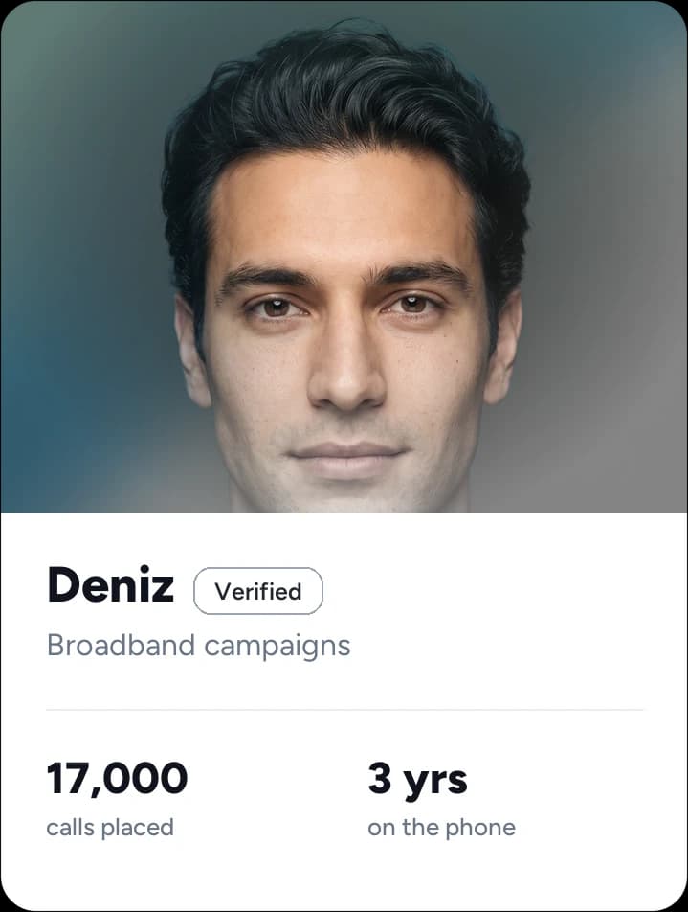688x912 pixels.
Task: Open the Broadband campaigns subtitle
Action: pyautogui.click(x=199, y=647)
